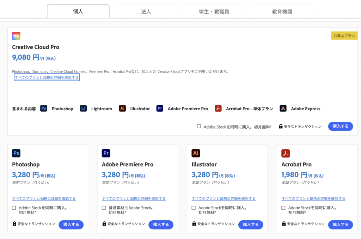Image resolution: width=361 pixels, height=239 pixels.
Task: Click the Illustrator card's Ai icon
Action: (x=196, y=153)
